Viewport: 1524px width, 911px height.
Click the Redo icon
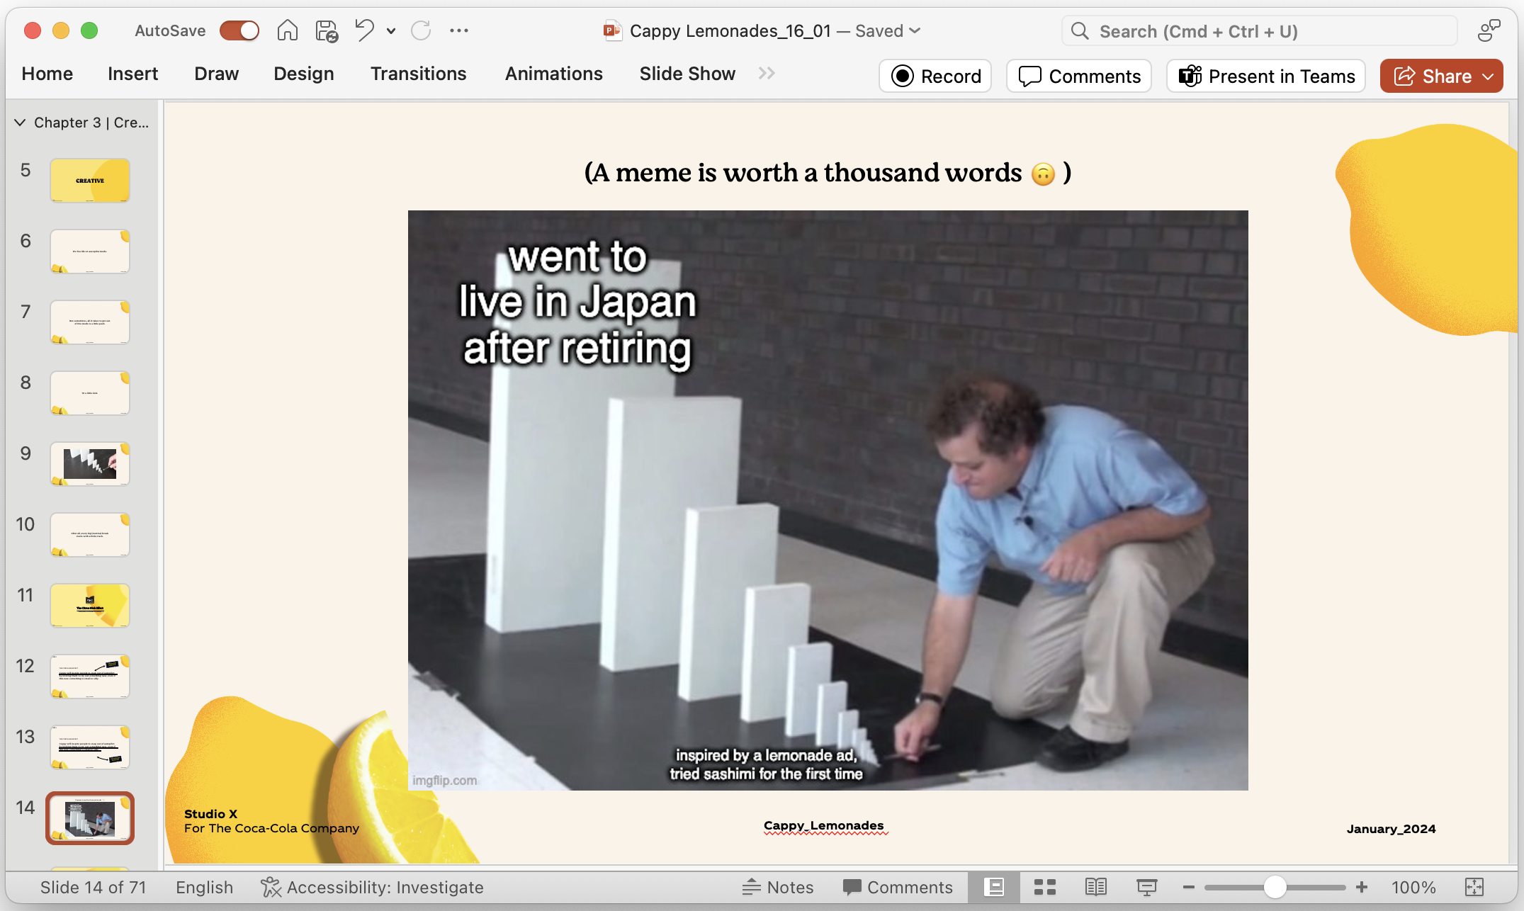(421, 30)
